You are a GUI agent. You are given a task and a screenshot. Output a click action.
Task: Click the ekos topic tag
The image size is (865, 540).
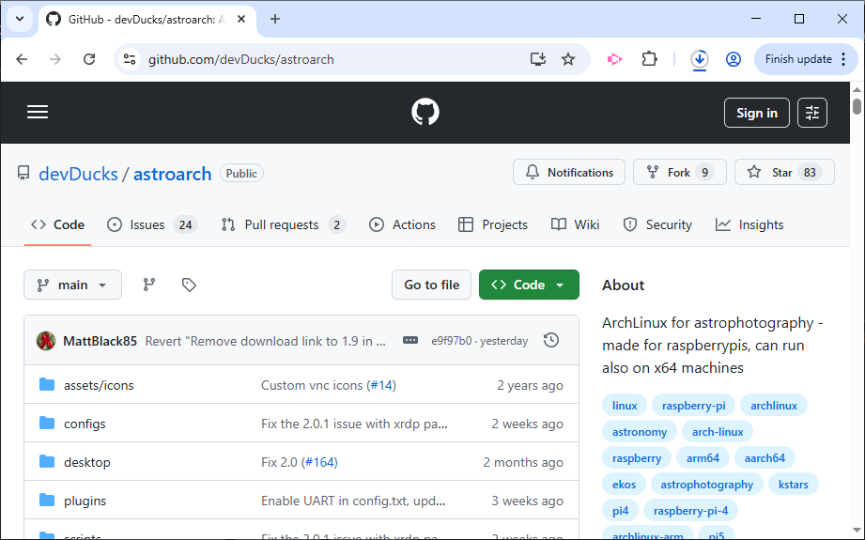624,485
